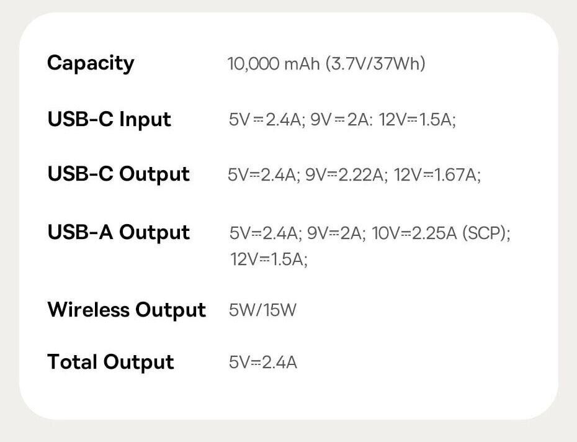Click the Total Output label

coord(110,362)
